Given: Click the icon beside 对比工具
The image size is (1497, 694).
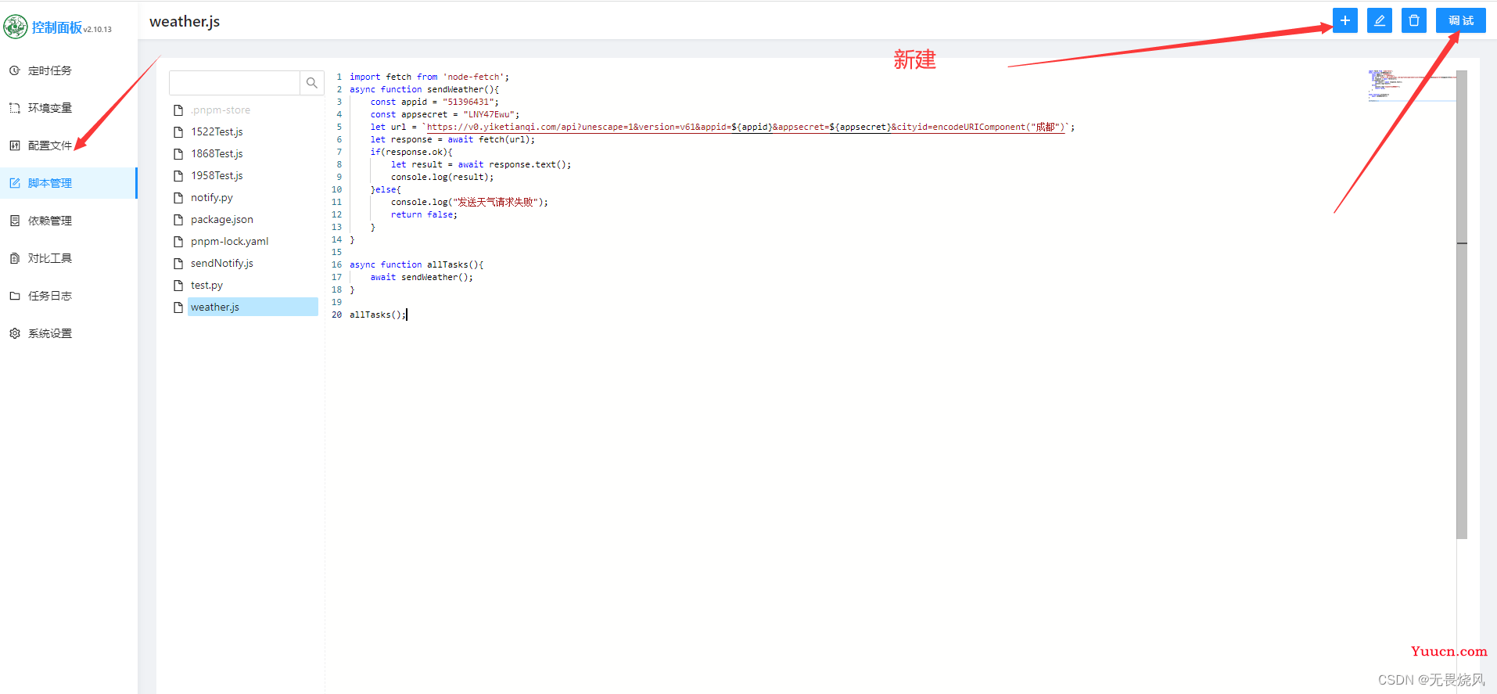Looking at the screenshot, I should click(15, 258).
